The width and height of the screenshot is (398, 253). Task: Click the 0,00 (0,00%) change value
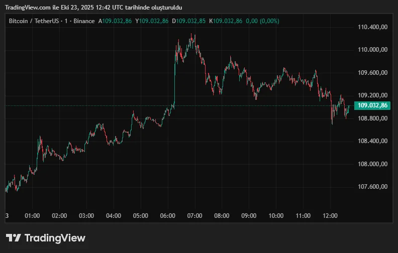263,21
